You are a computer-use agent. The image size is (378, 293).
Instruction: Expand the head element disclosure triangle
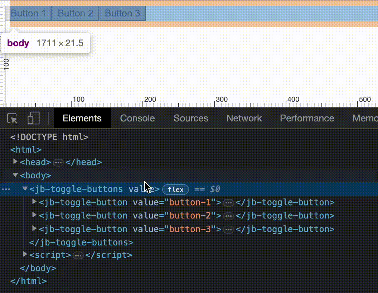pyautogui.click(x=15, y=162)
